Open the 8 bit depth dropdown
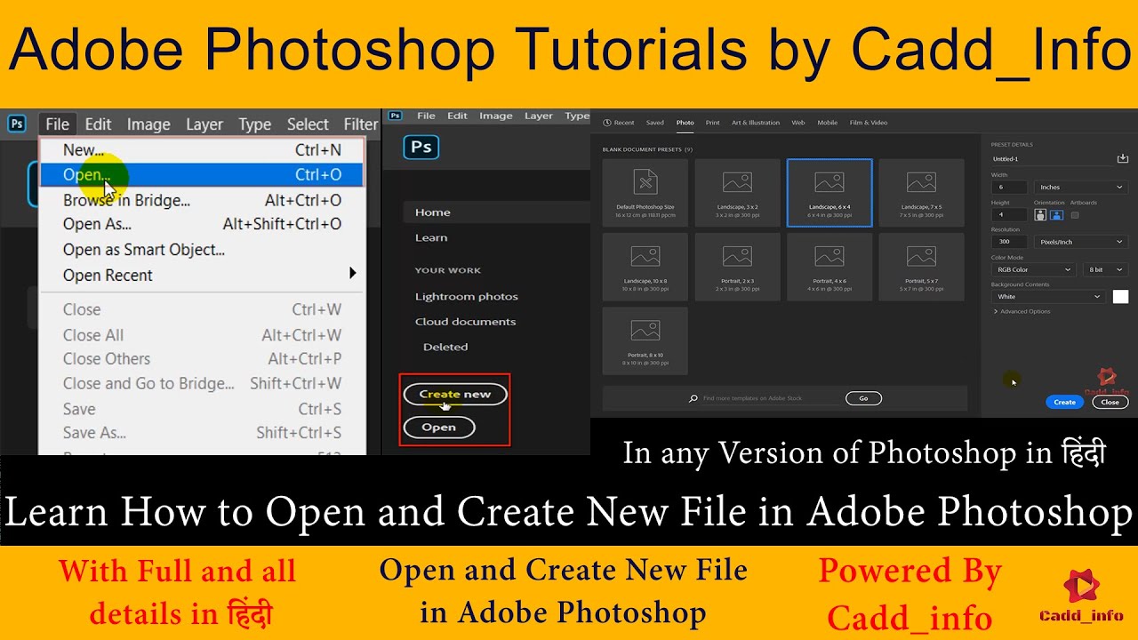The image size is (1138, 640). point(1105,269)
